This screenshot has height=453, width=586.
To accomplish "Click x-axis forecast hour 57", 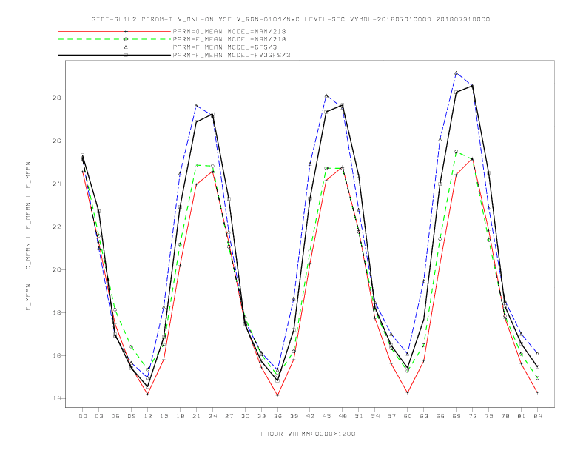I will 391,416.
